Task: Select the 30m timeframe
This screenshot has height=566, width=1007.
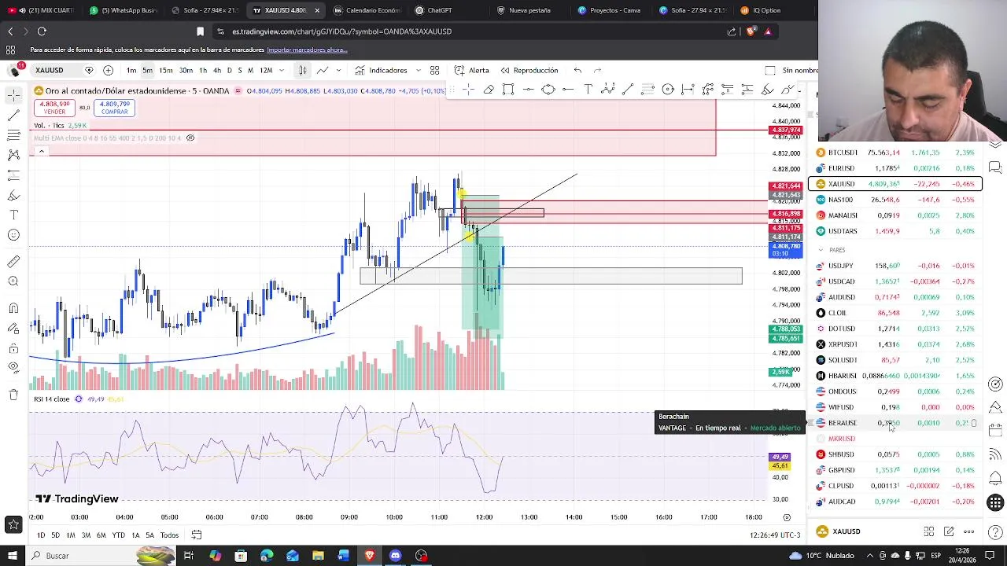Action: click(186, 71)
